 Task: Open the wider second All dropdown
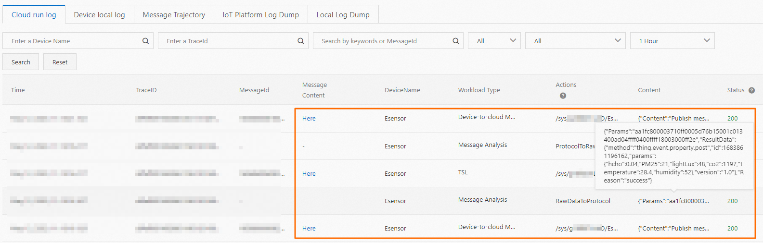(x=575, y=41)
